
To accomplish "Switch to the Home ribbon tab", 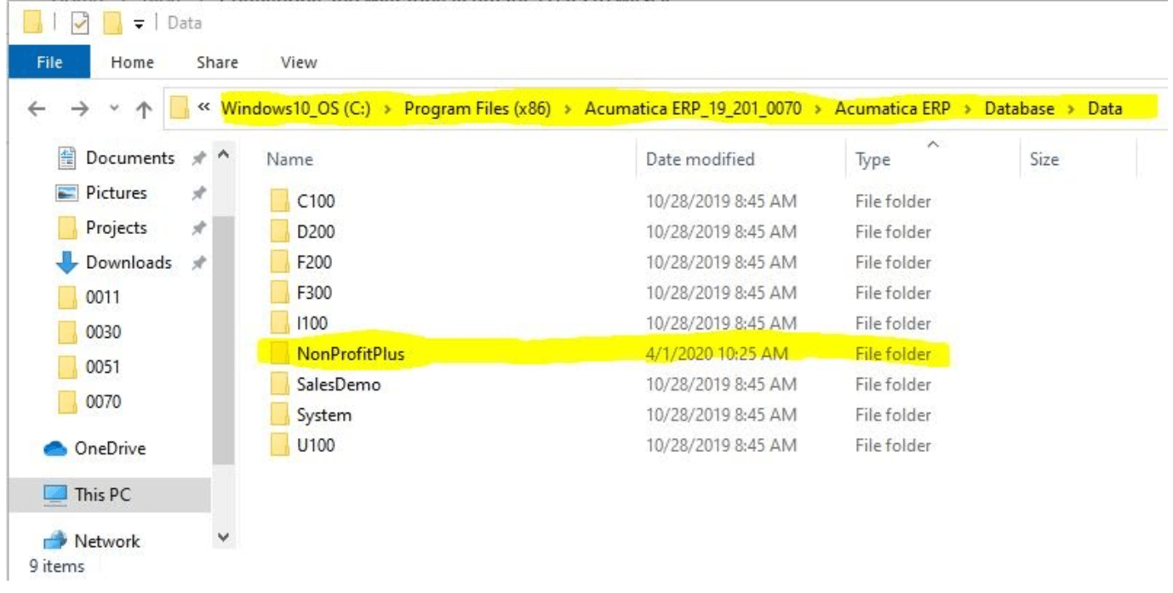I will click(x=132, y=62).
